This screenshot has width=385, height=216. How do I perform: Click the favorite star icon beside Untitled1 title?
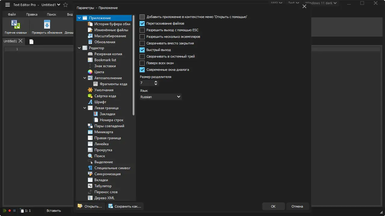coord(65,5)
